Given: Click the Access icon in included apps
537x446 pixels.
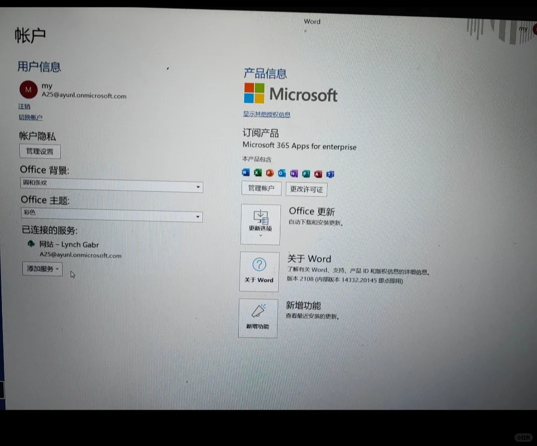Looking at the screenshot, I should pos(318,174).
